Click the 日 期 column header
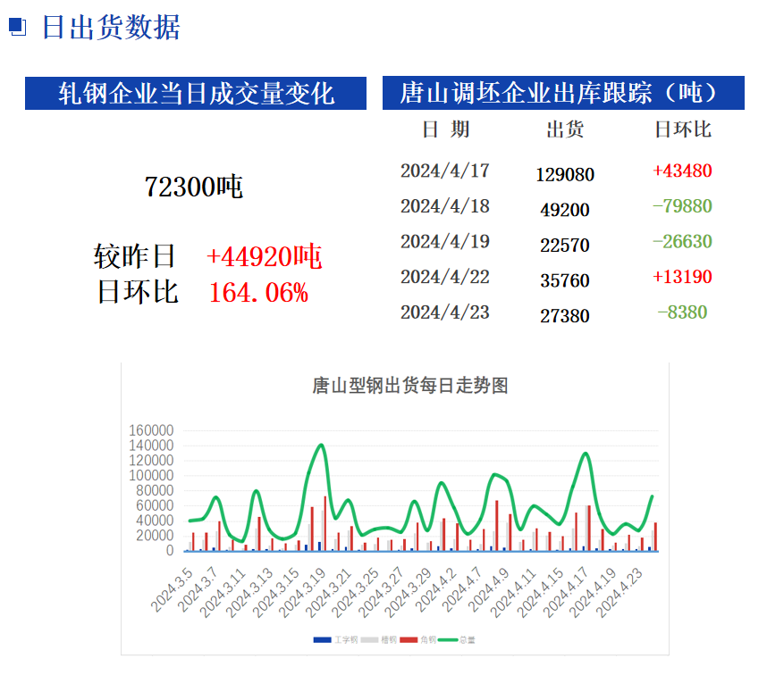 click(445, 130)
